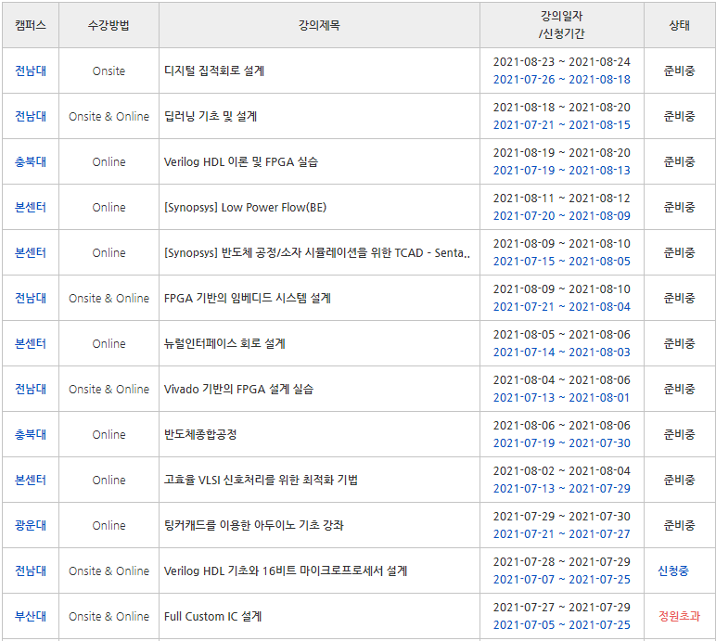
Task: Click the 강의일자/신청기간 column header
Action: (x=562, y=25)
